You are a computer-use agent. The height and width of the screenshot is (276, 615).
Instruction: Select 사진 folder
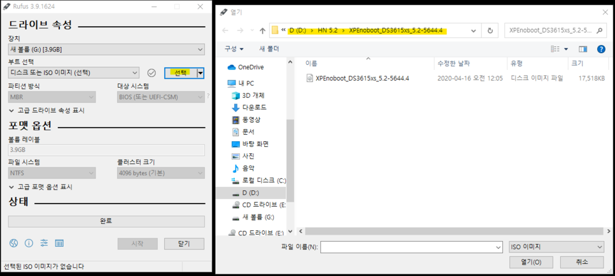click(x=243, y=156)
